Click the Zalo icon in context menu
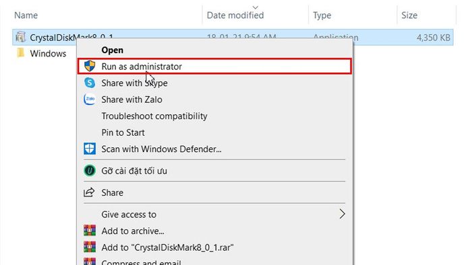This screenshot has width=472, height=265. tap(90, 99)
